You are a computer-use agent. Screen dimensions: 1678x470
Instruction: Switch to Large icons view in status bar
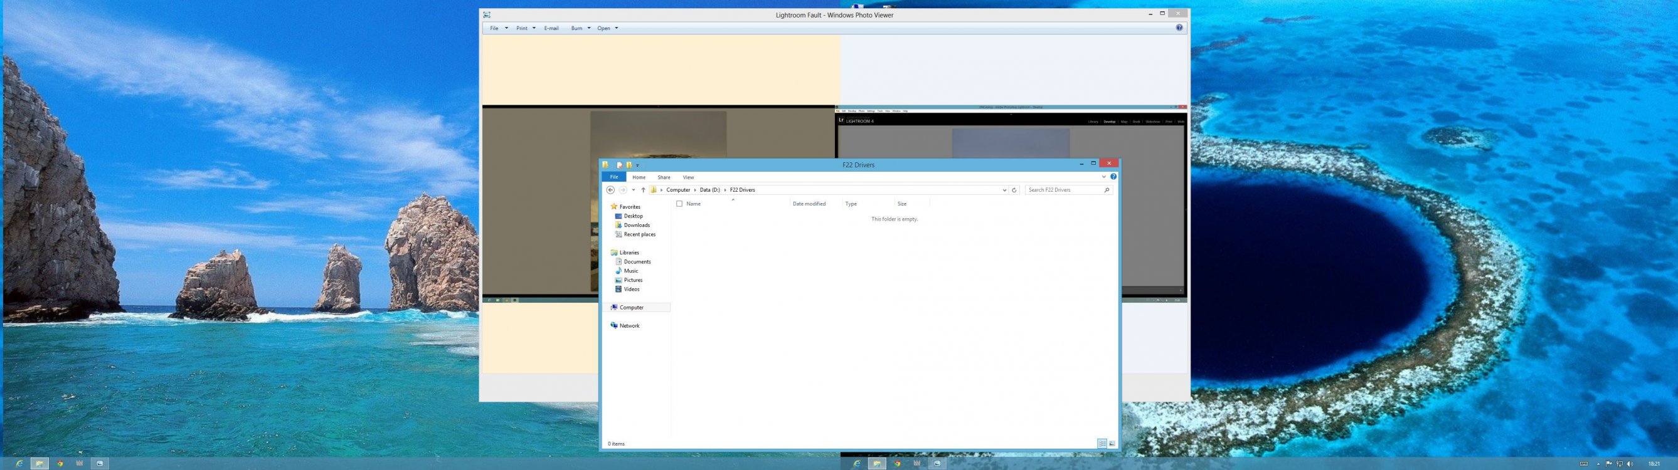coord(1112,444)
